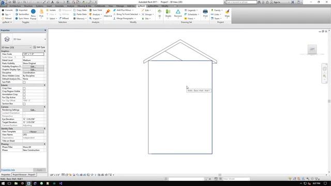Screen dimensions: 331x186
Task: Click the view scale control on view bar
Action: point(55,175)
